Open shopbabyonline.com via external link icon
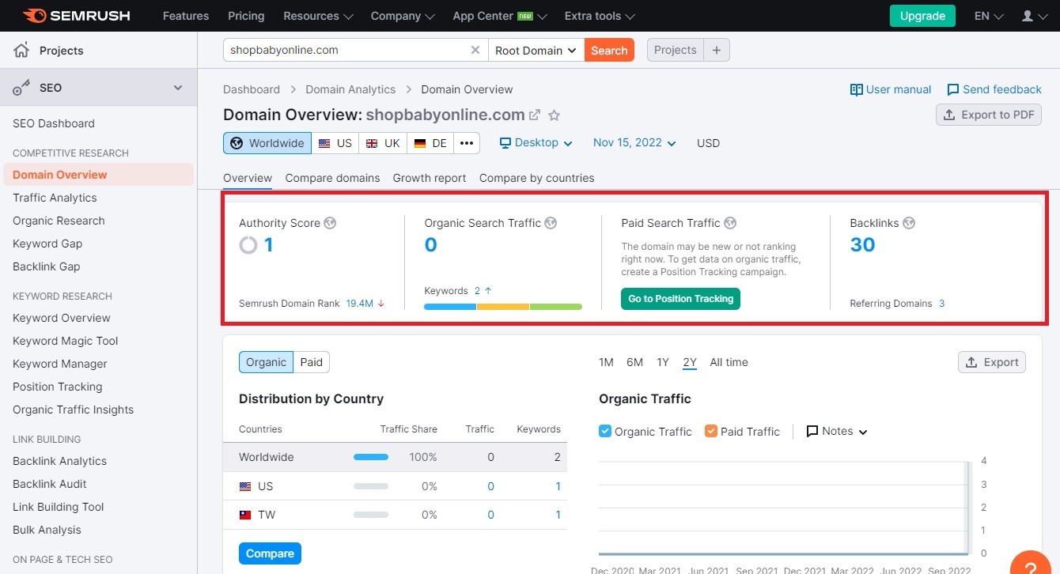The height and width of the screenshot is (574, 1060). (535, 115)
